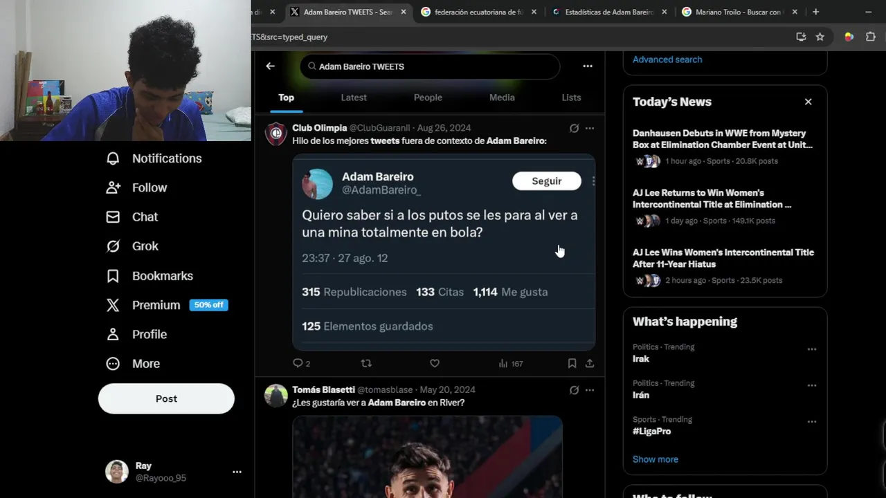The image size is (886, 498).
Task: Open the Irak trending topic
Action: [641, 359]
